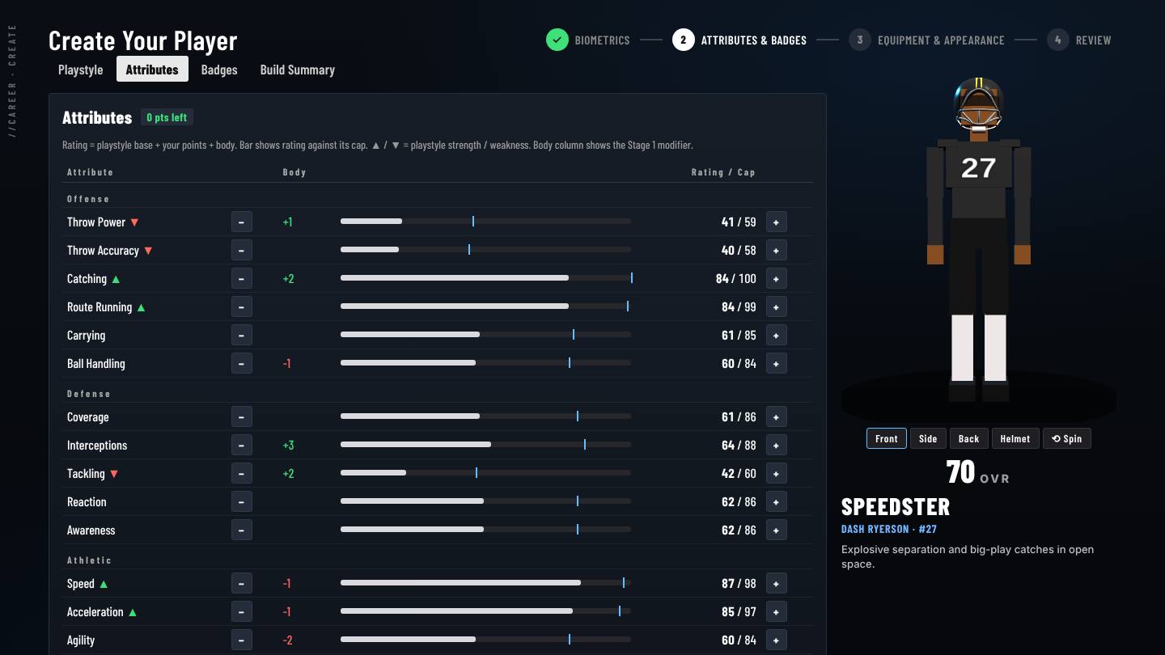Switch to the Playstyle tab

[x=81, y=70]
